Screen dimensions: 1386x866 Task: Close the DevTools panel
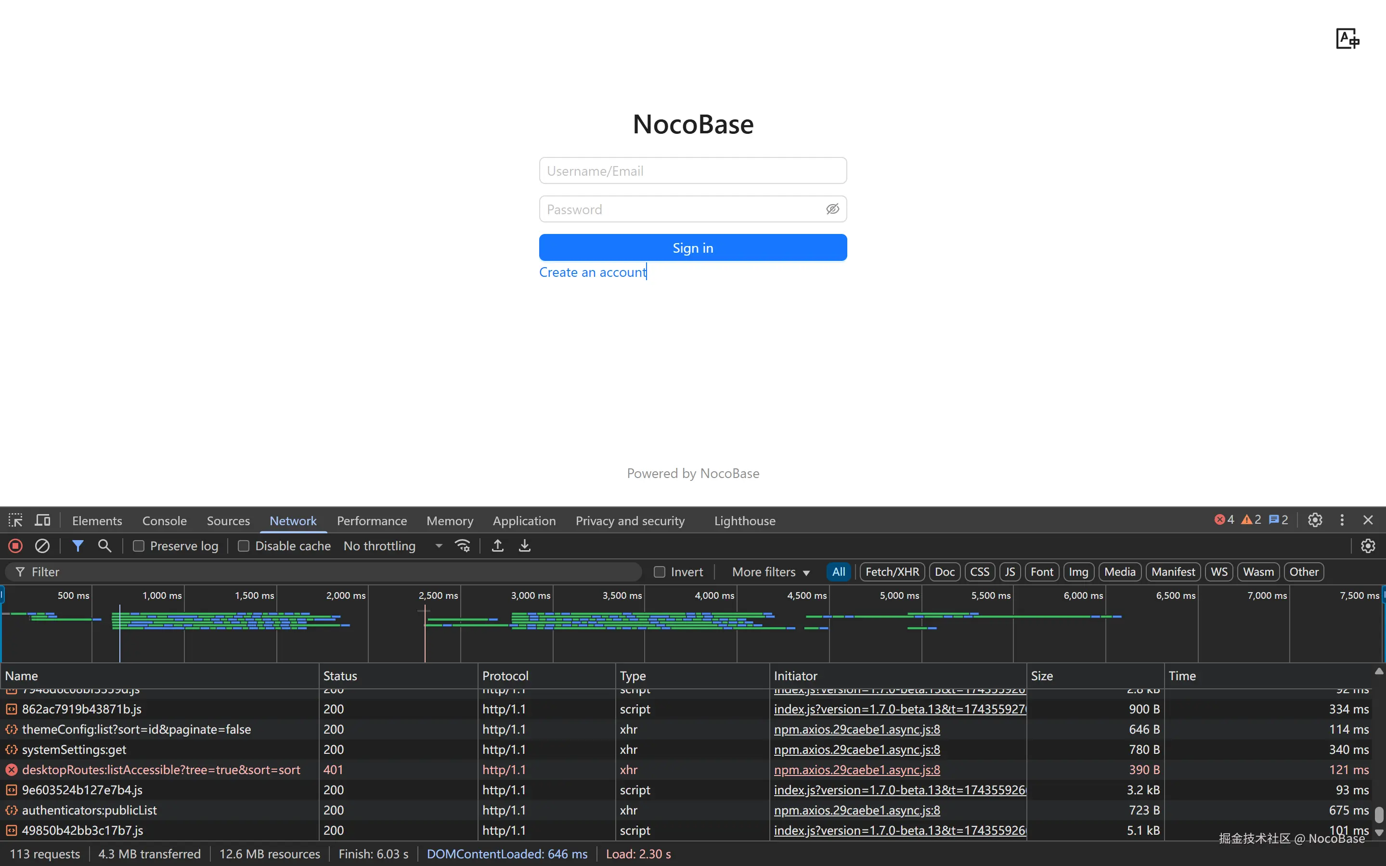click(1368, 520)
